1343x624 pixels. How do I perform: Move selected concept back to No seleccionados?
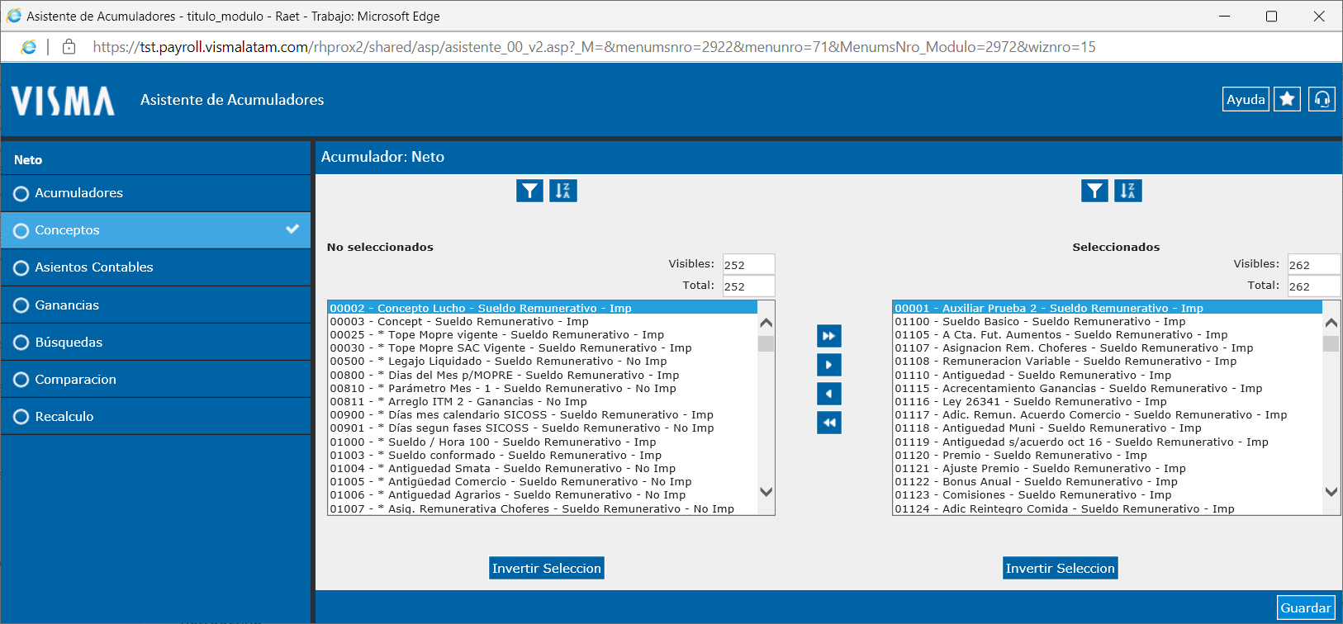828,394
